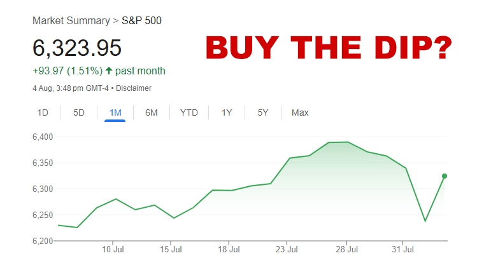The width and height of the screenshot is (484, 272).
Task: Open the Market Summary breadcrumb link
Action: point(71,21)
